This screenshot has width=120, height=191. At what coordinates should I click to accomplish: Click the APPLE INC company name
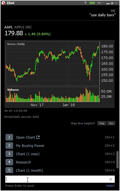(x=23, y=27)
